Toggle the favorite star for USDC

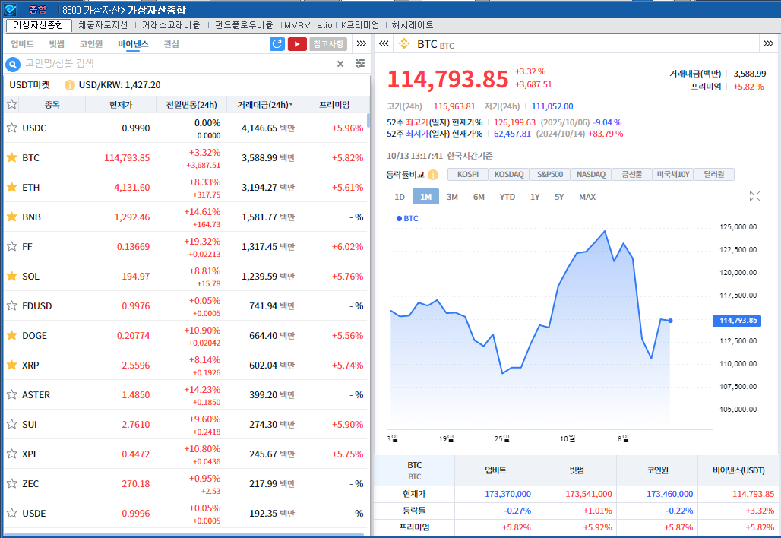12,128
